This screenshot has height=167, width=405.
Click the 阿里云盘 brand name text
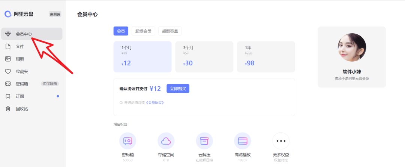(x=24, y=14)
